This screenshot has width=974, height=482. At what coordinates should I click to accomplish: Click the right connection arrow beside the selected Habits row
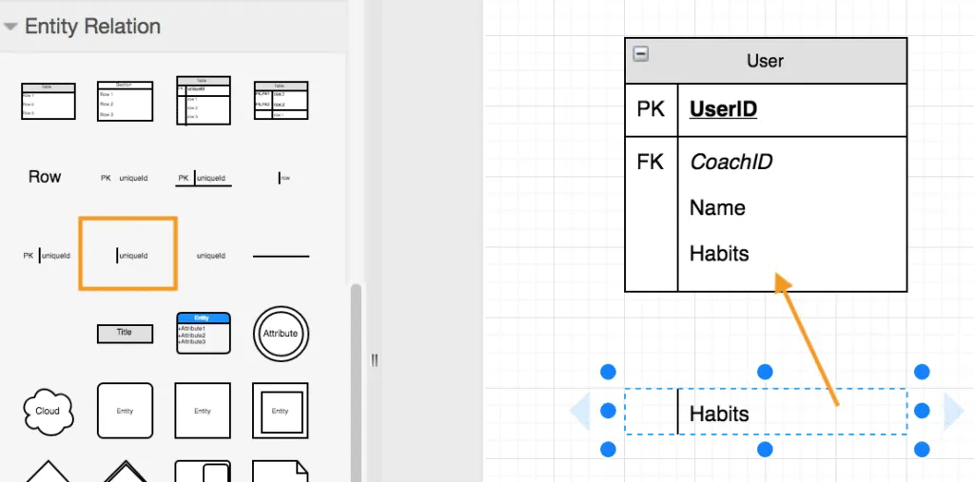point(952,411)
